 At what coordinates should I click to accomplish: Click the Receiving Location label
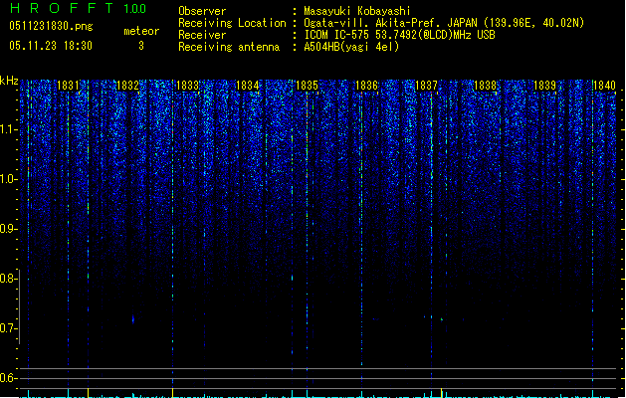pos(232,23)
